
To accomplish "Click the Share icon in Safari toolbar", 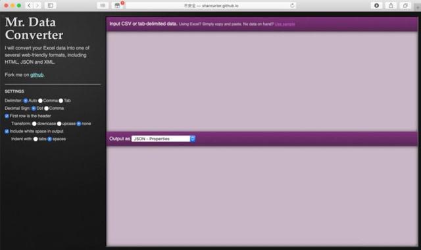I will tap(391, 5).
